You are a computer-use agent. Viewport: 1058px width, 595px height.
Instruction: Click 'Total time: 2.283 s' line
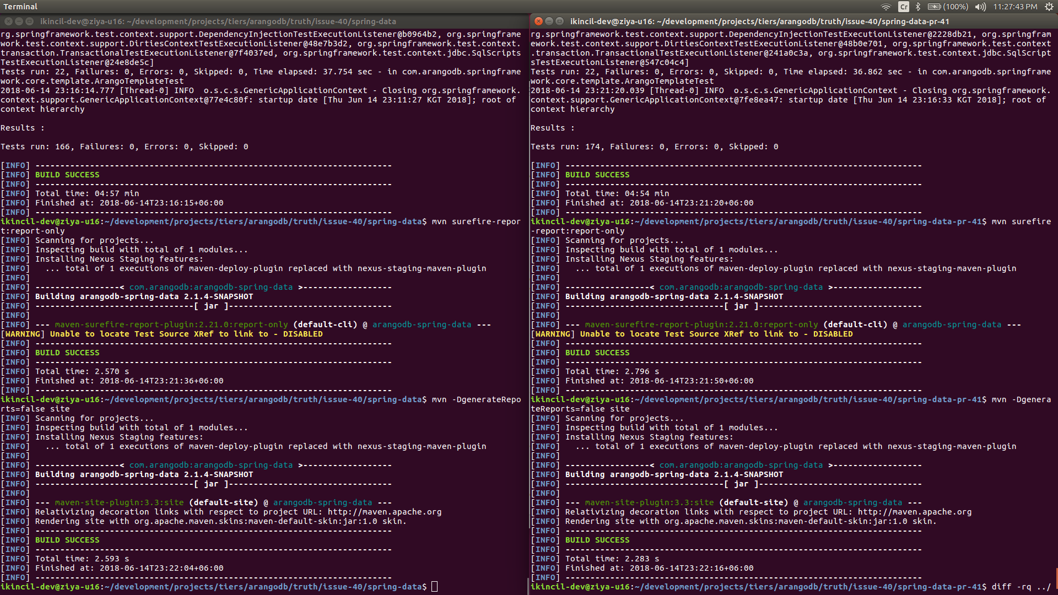click(x=612, y=559)
